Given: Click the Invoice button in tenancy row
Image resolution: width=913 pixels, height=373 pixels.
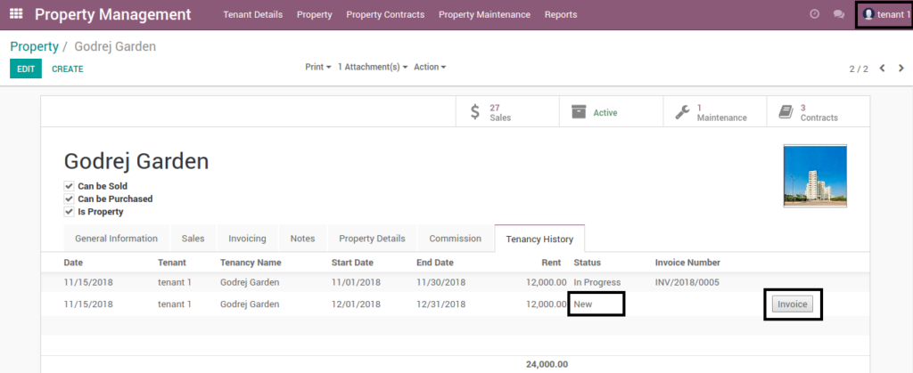Looking at the screenshot, I should pyautogui.click(x=793, y=304).
